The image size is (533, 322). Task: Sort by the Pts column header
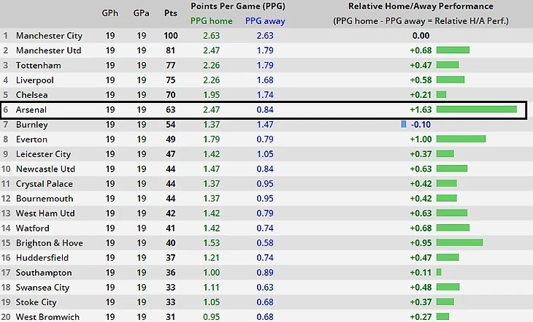click(171, 13)
